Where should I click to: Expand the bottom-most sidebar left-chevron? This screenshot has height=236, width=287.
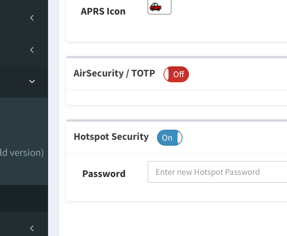(x=32, y=228)
